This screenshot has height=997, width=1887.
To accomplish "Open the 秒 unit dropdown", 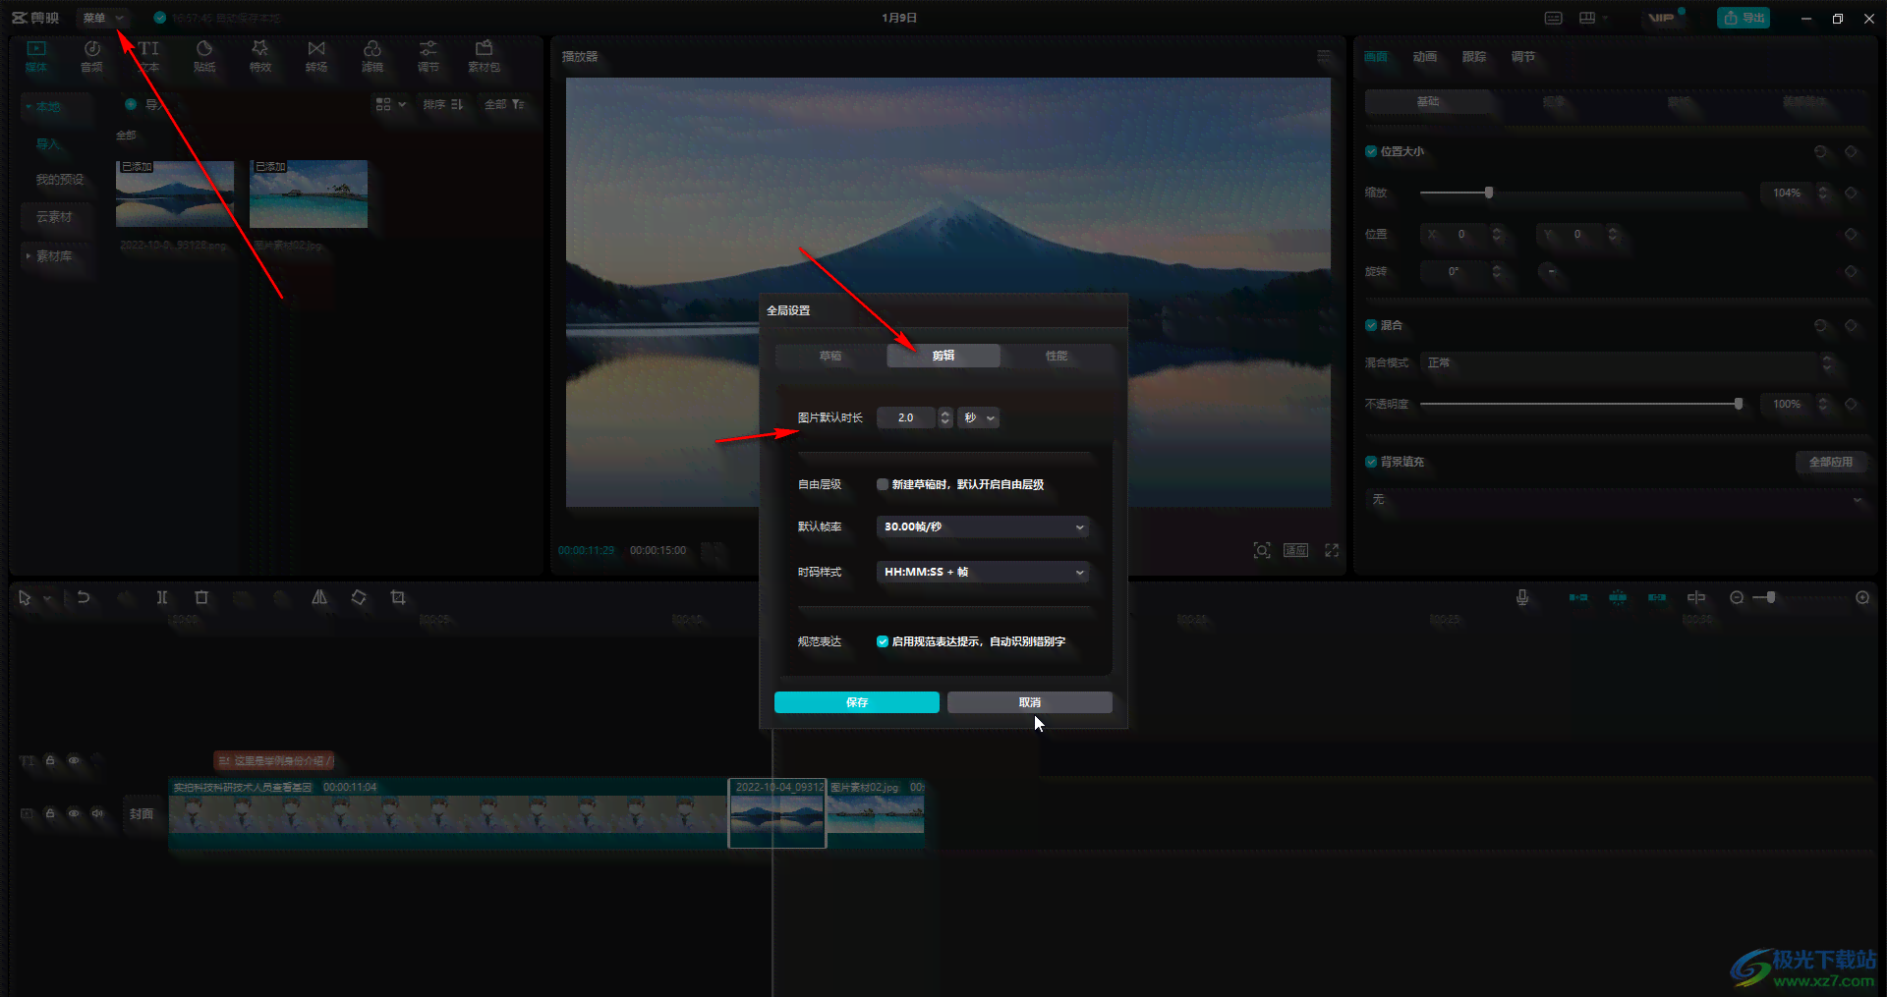I will 979,417.
